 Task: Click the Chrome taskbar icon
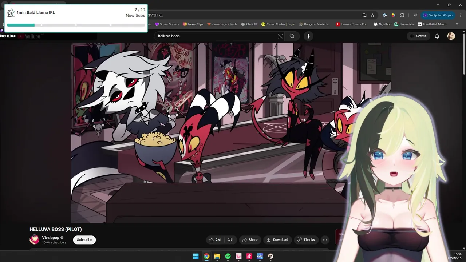(206, 256)
